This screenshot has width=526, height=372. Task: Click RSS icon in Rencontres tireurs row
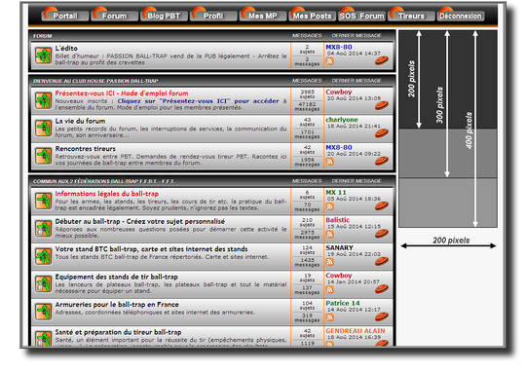[330, 162]
